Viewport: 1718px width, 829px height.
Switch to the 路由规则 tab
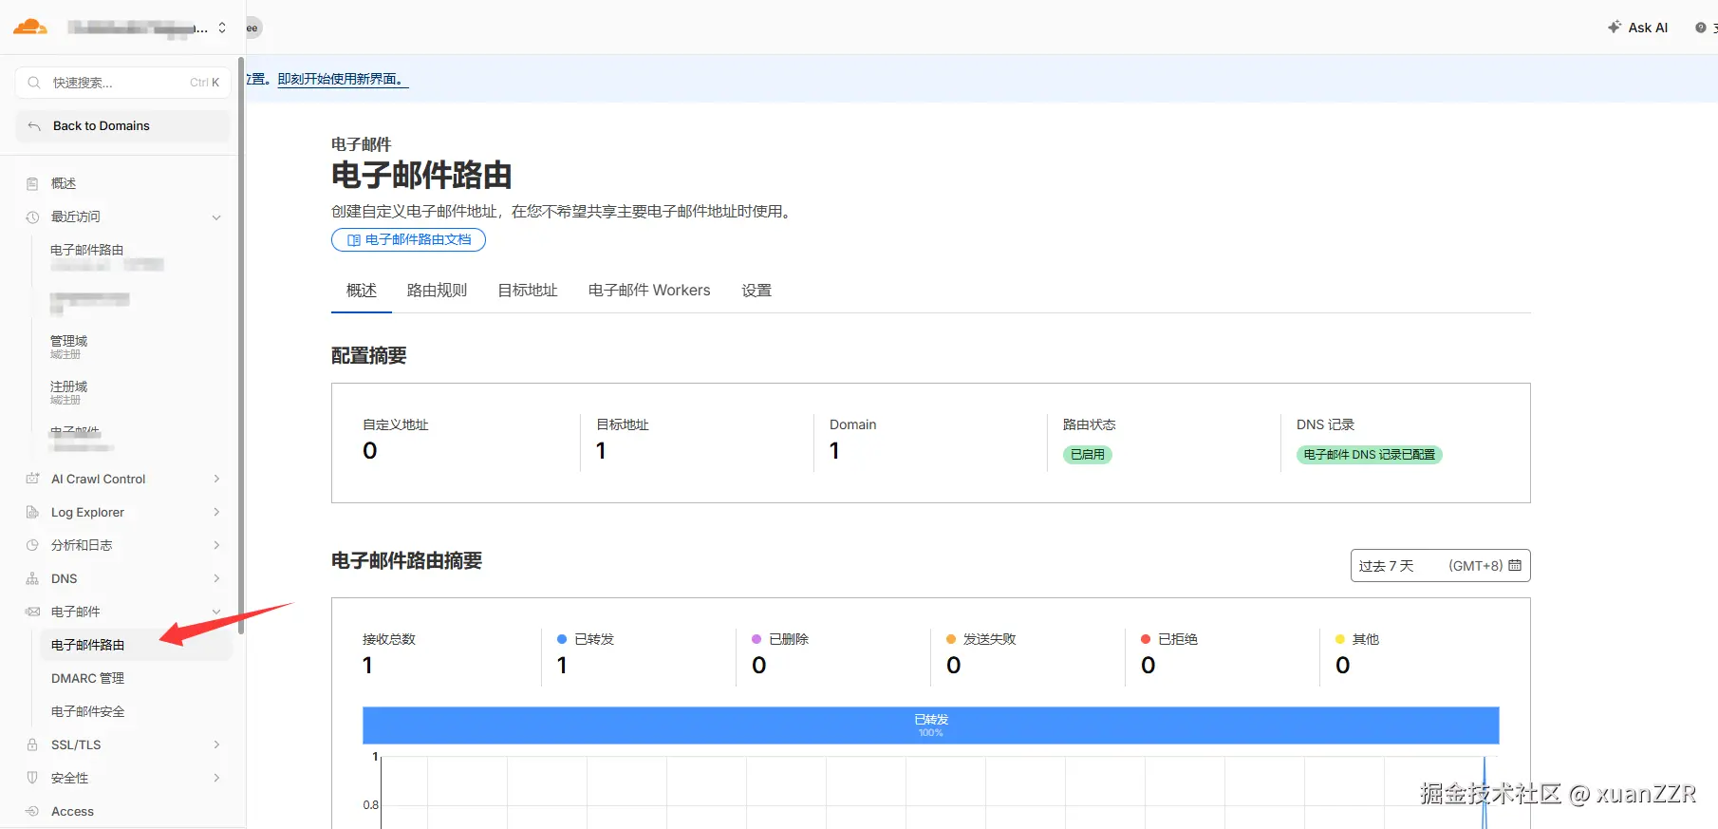[x=437, y=291]
